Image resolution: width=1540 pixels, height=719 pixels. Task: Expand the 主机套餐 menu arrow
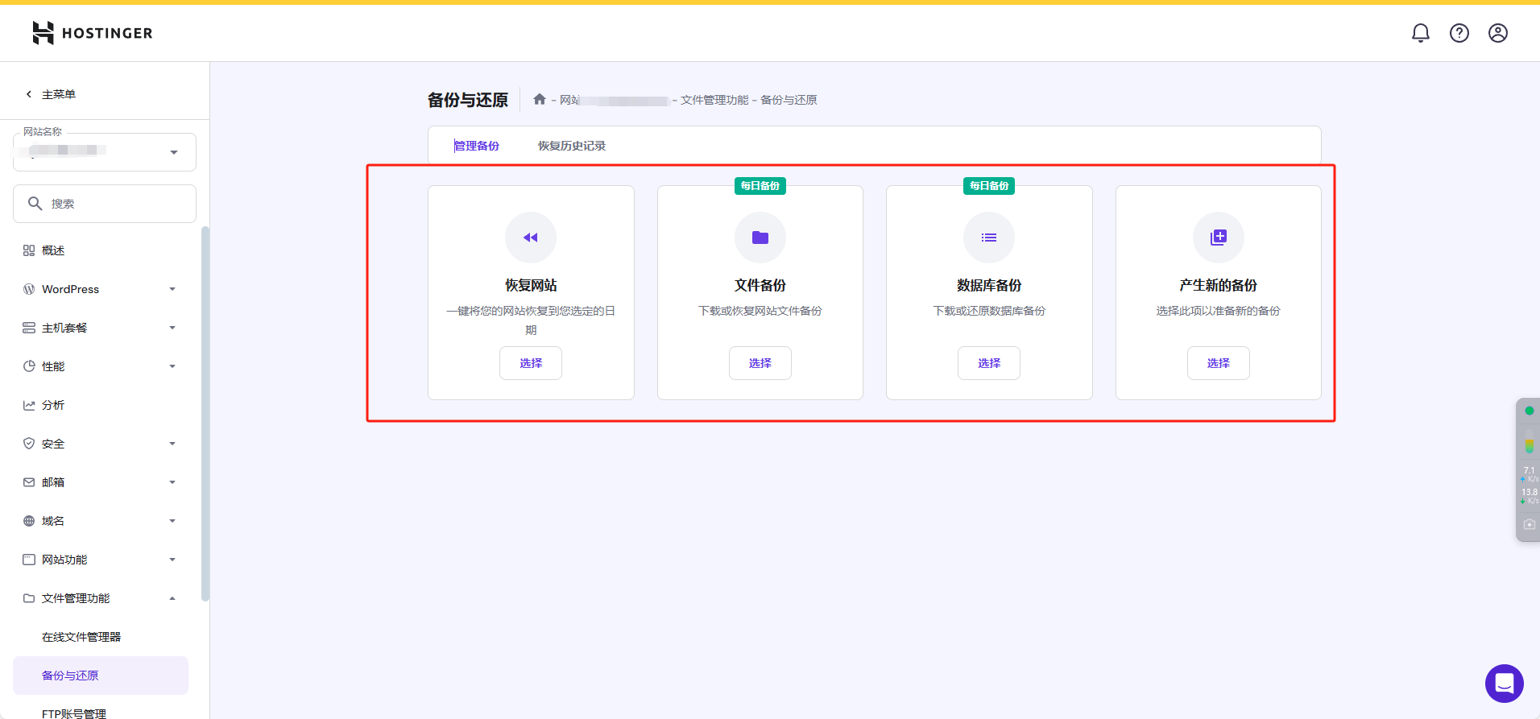tap(172, 328)
